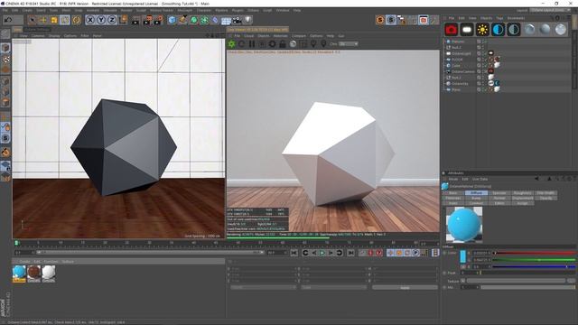Open the Object Manager Tags menu
The height and width of the screenshot is (325, 578).
click(x=499, y=18)
